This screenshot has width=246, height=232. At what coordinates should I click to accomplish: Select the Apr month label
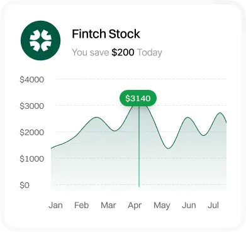pyautogui.click(x=135, y=206)
